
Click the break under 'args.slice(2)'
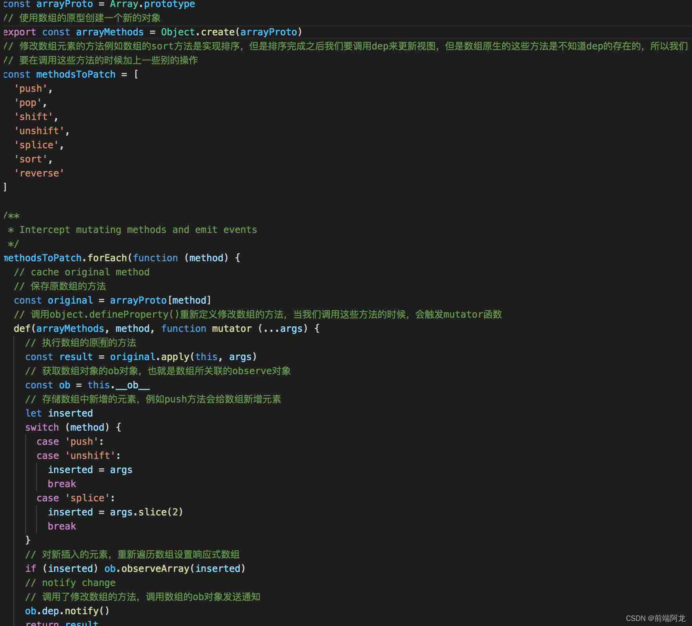[62, 526]
